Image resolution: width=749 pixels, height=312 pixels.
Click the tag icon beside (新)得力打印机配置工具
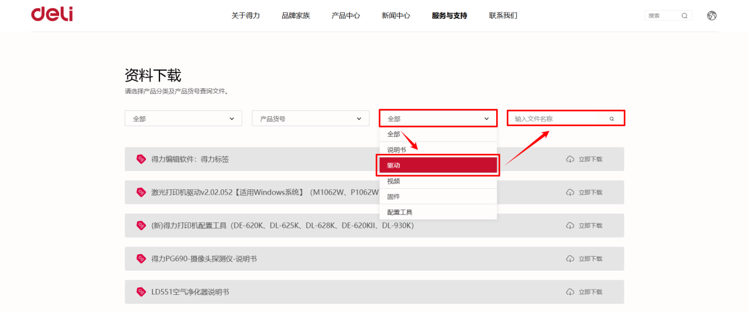point(141,225)
